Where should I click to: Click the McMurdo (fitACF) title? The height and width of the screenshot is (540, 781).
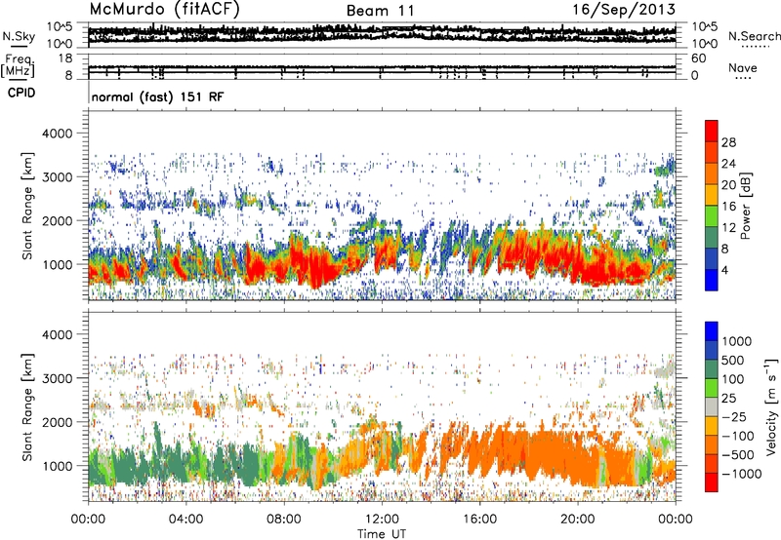coord(164,9)
